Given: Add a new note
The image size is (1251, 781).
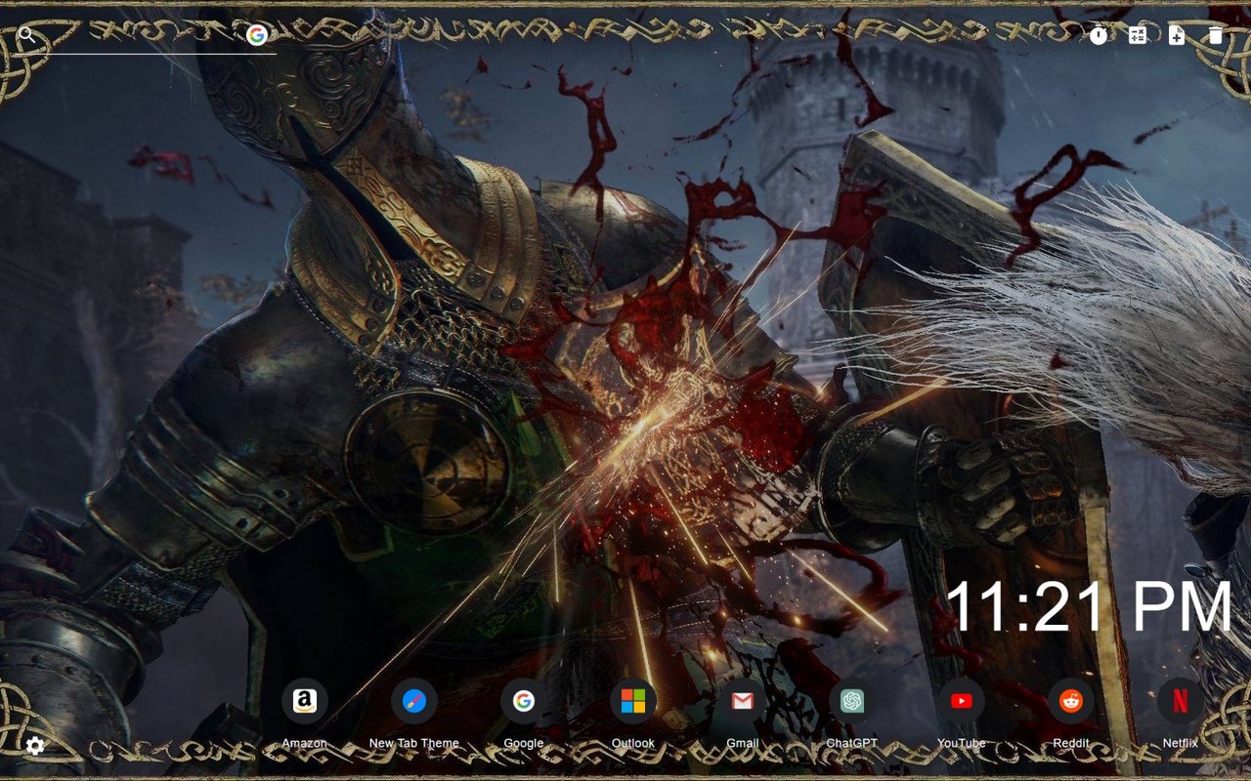Looking at the screenshot, I should pos(1177,35).
